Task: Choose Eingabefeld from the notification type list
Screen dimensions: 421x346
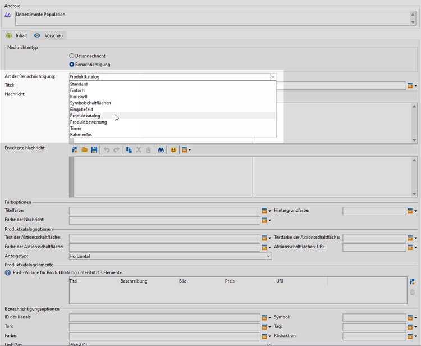Action: pos(173,110)
